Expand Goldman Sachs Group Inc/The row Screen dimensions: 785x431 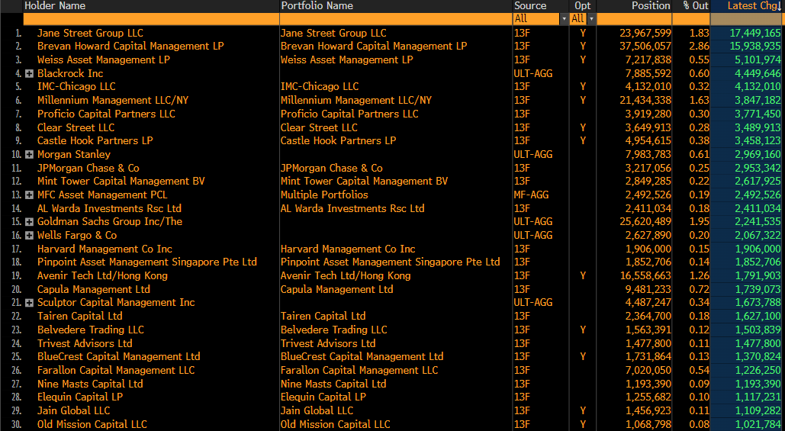[x=29, y=222]
